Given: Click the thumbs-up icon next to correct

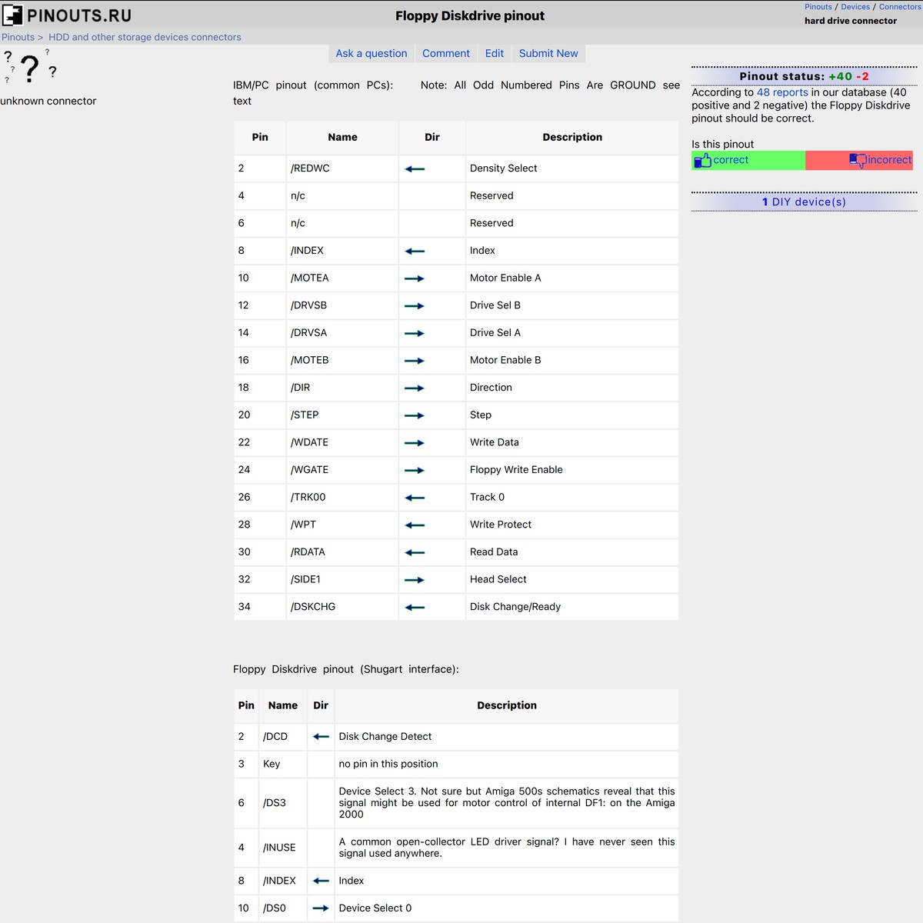Looking at the screenshot, I should (704, 159).
